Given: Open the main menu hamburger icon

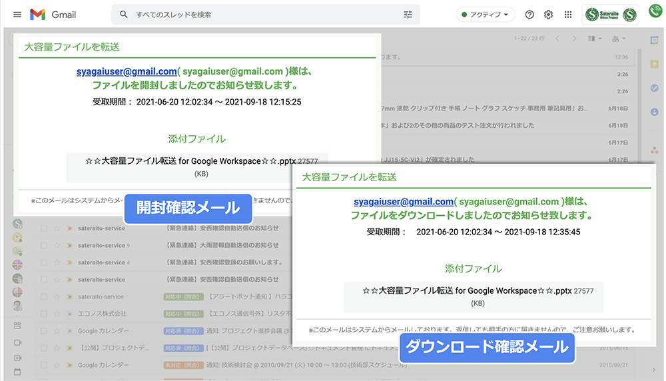Looking at the screenshot, I should tap(17, 15).
